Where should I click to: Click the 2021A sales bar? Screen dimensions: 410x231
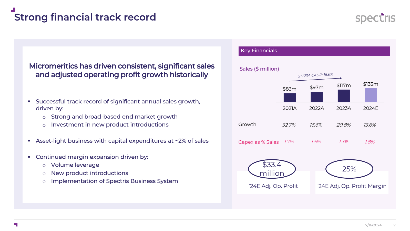290,98
